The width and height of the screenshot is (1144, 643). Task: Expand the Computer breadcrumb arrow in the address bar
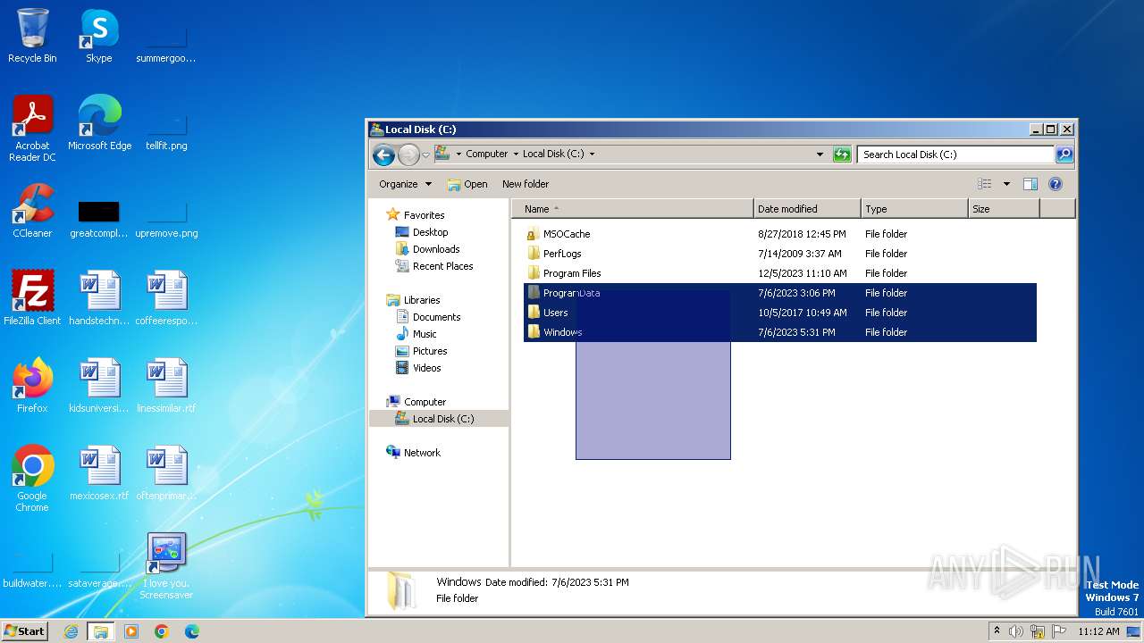pyautogui.click(x=516, y=154)
